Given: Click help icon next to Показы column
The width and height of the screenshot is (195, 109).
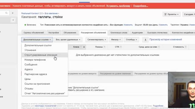Looking at the screenshot, I should (x=105, y=47).
